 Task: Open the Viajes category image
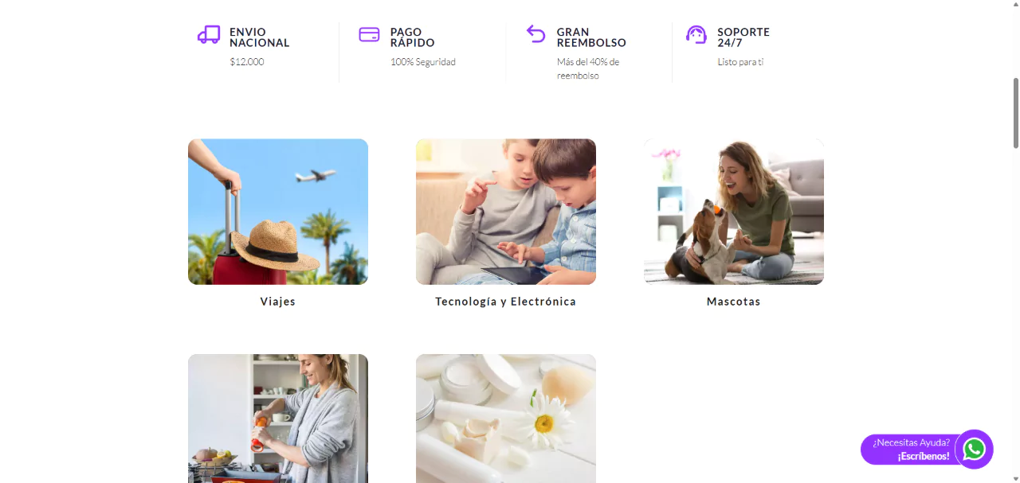coord(278,212)
